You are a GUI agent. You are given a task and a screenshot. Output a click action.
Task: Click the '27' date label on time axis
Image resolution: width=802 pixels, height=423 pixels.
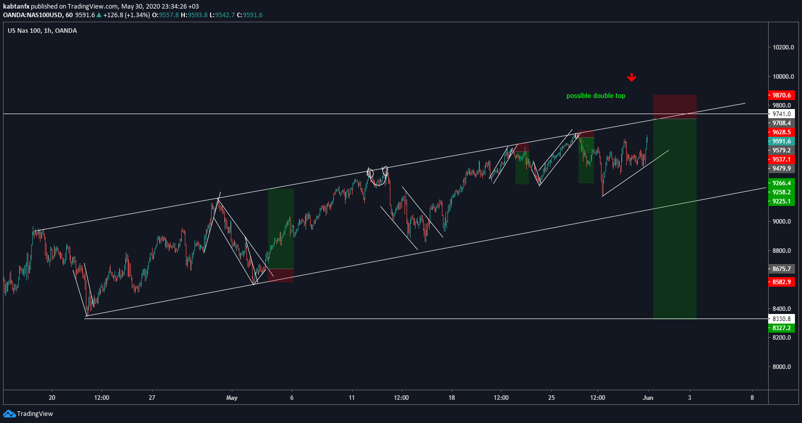point(152,398)
